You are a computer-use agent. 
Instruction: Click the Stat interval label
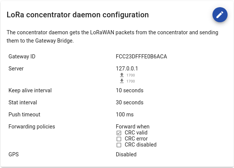click(23, 102)
